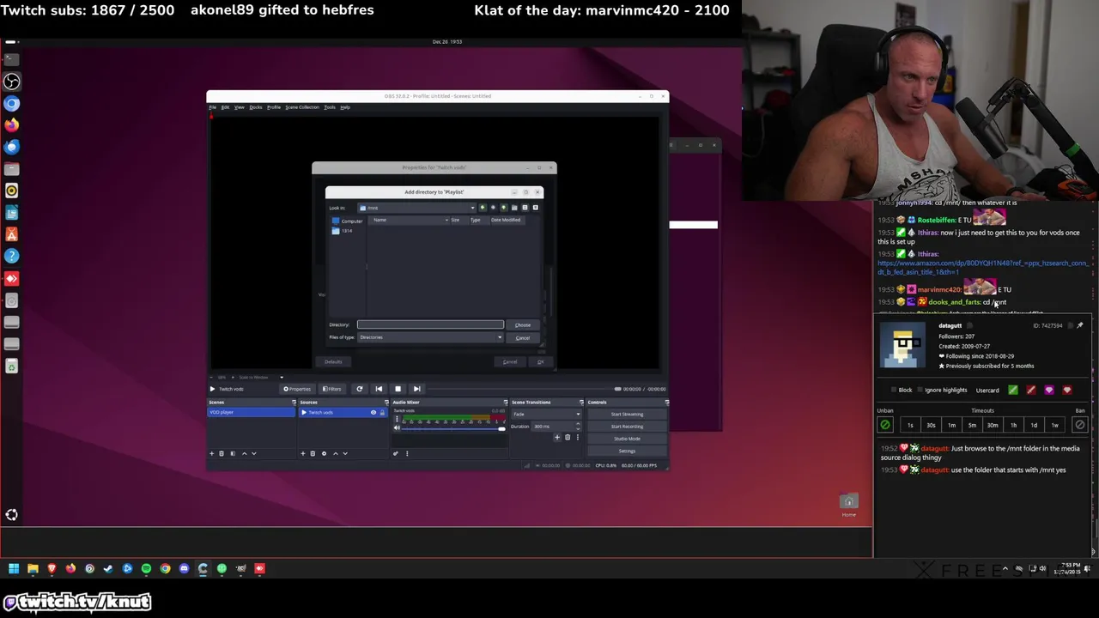
Task: Cancel the Add directory dialog
Action: tap(523, 338)
